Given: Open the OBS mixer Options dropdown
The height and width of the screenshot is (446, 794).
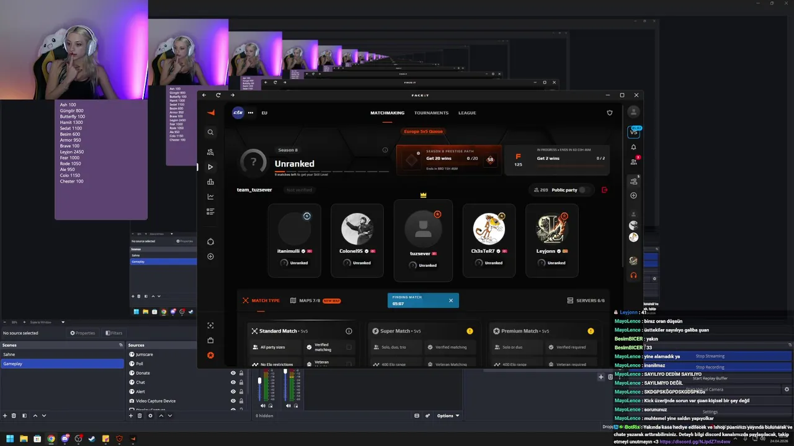Looking at the screenshot, I should pos(448,416).
